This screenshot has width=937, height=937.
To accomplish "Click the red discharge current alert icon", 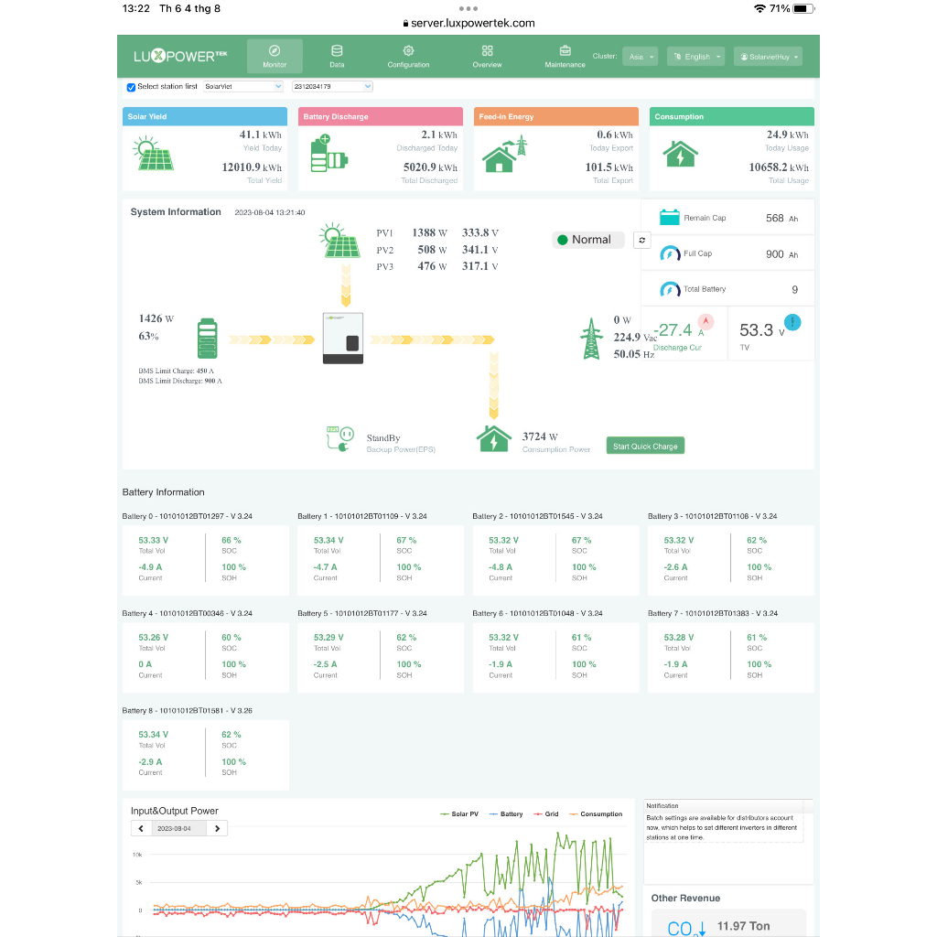I will coord(705,321).
